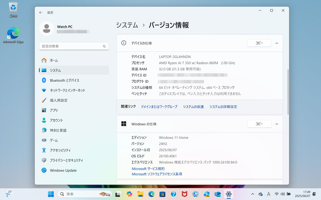Select システム in the sidebar
This screenshot has width=321, height=200.
click(x=74, y=70)
